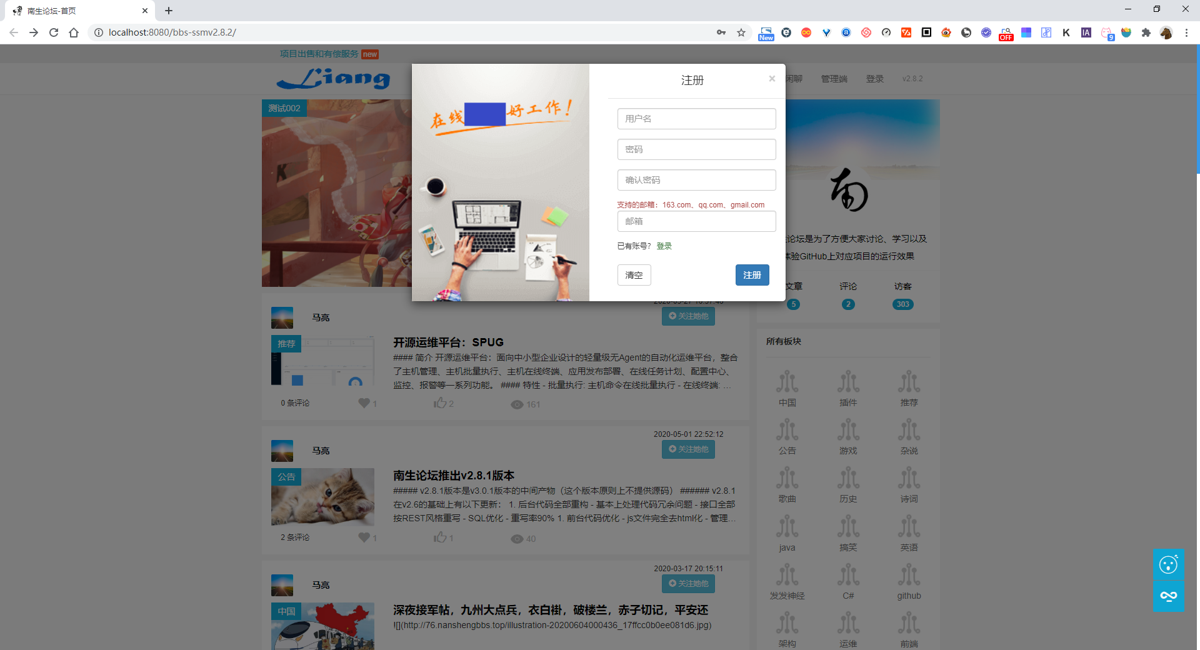Open the github board icon
Viewport: 1200px width, 650px height.
[x=909, y=574]
